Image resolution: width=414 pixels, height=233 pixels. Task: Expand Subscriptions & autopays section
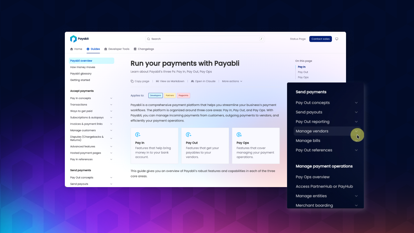pyautogui.click(x=111, y=118)
